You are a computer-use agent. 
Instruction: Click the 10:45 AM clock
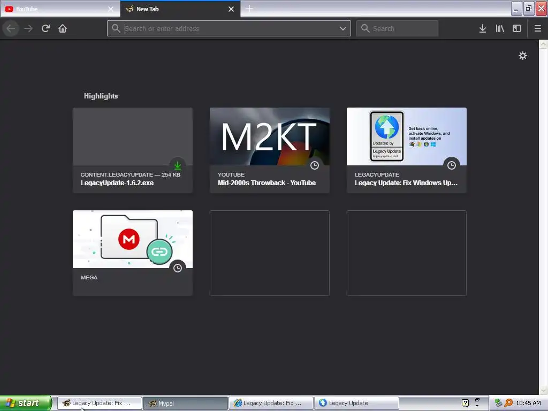528,403
